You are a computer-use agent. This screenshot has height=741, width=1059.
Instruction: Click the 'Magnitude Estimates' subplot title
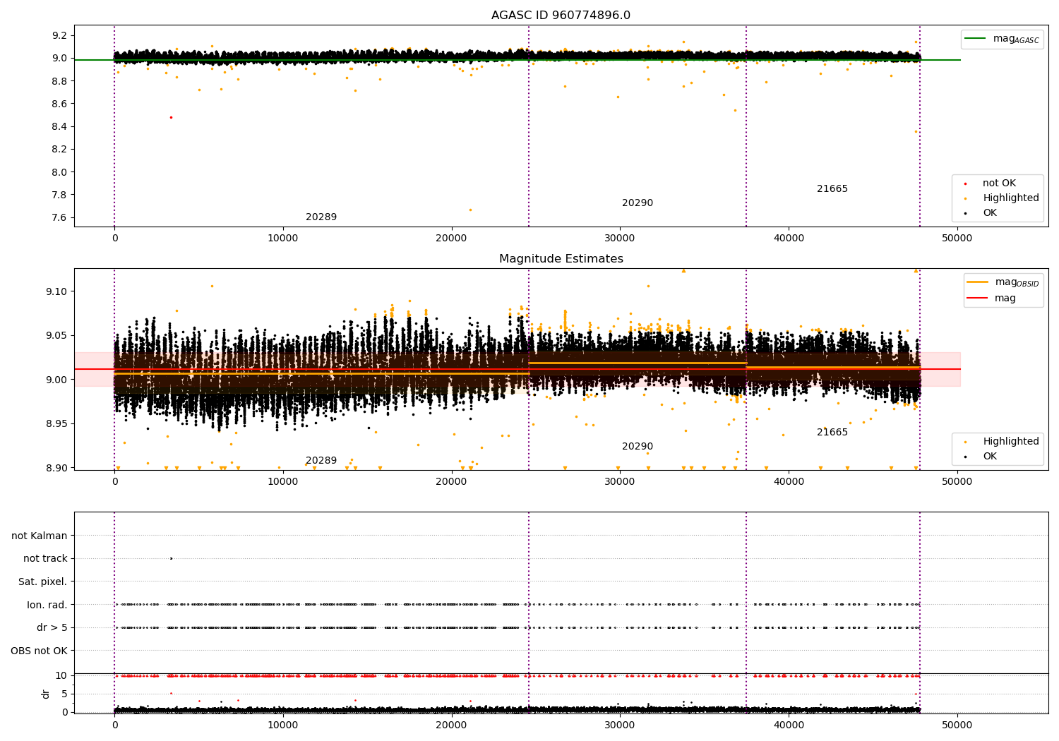[561, 259]
